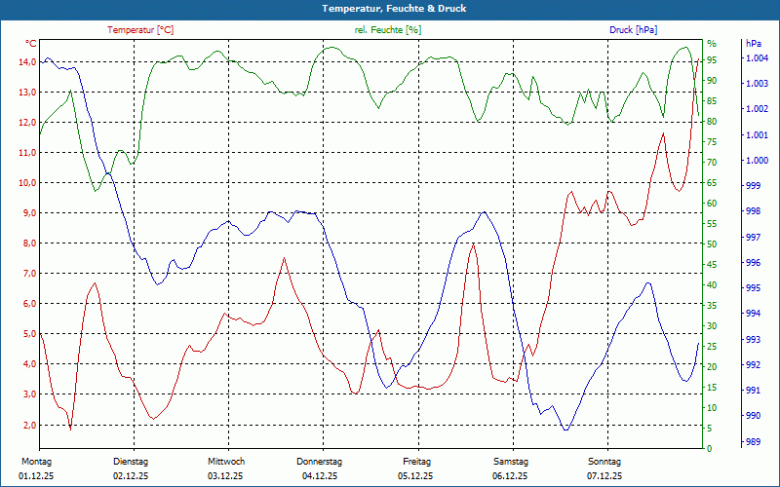Image resolution: width=780 pixels, height=487 pixels.
Task: Click the green % unit label at the top
Action: (x=711, y=44)
